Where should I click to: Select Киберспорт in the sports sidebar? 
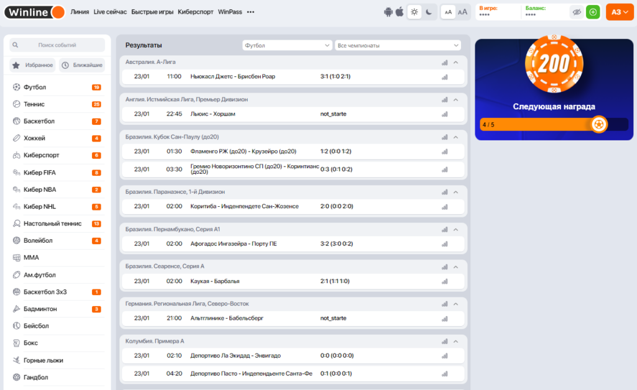tap(57, 155)
